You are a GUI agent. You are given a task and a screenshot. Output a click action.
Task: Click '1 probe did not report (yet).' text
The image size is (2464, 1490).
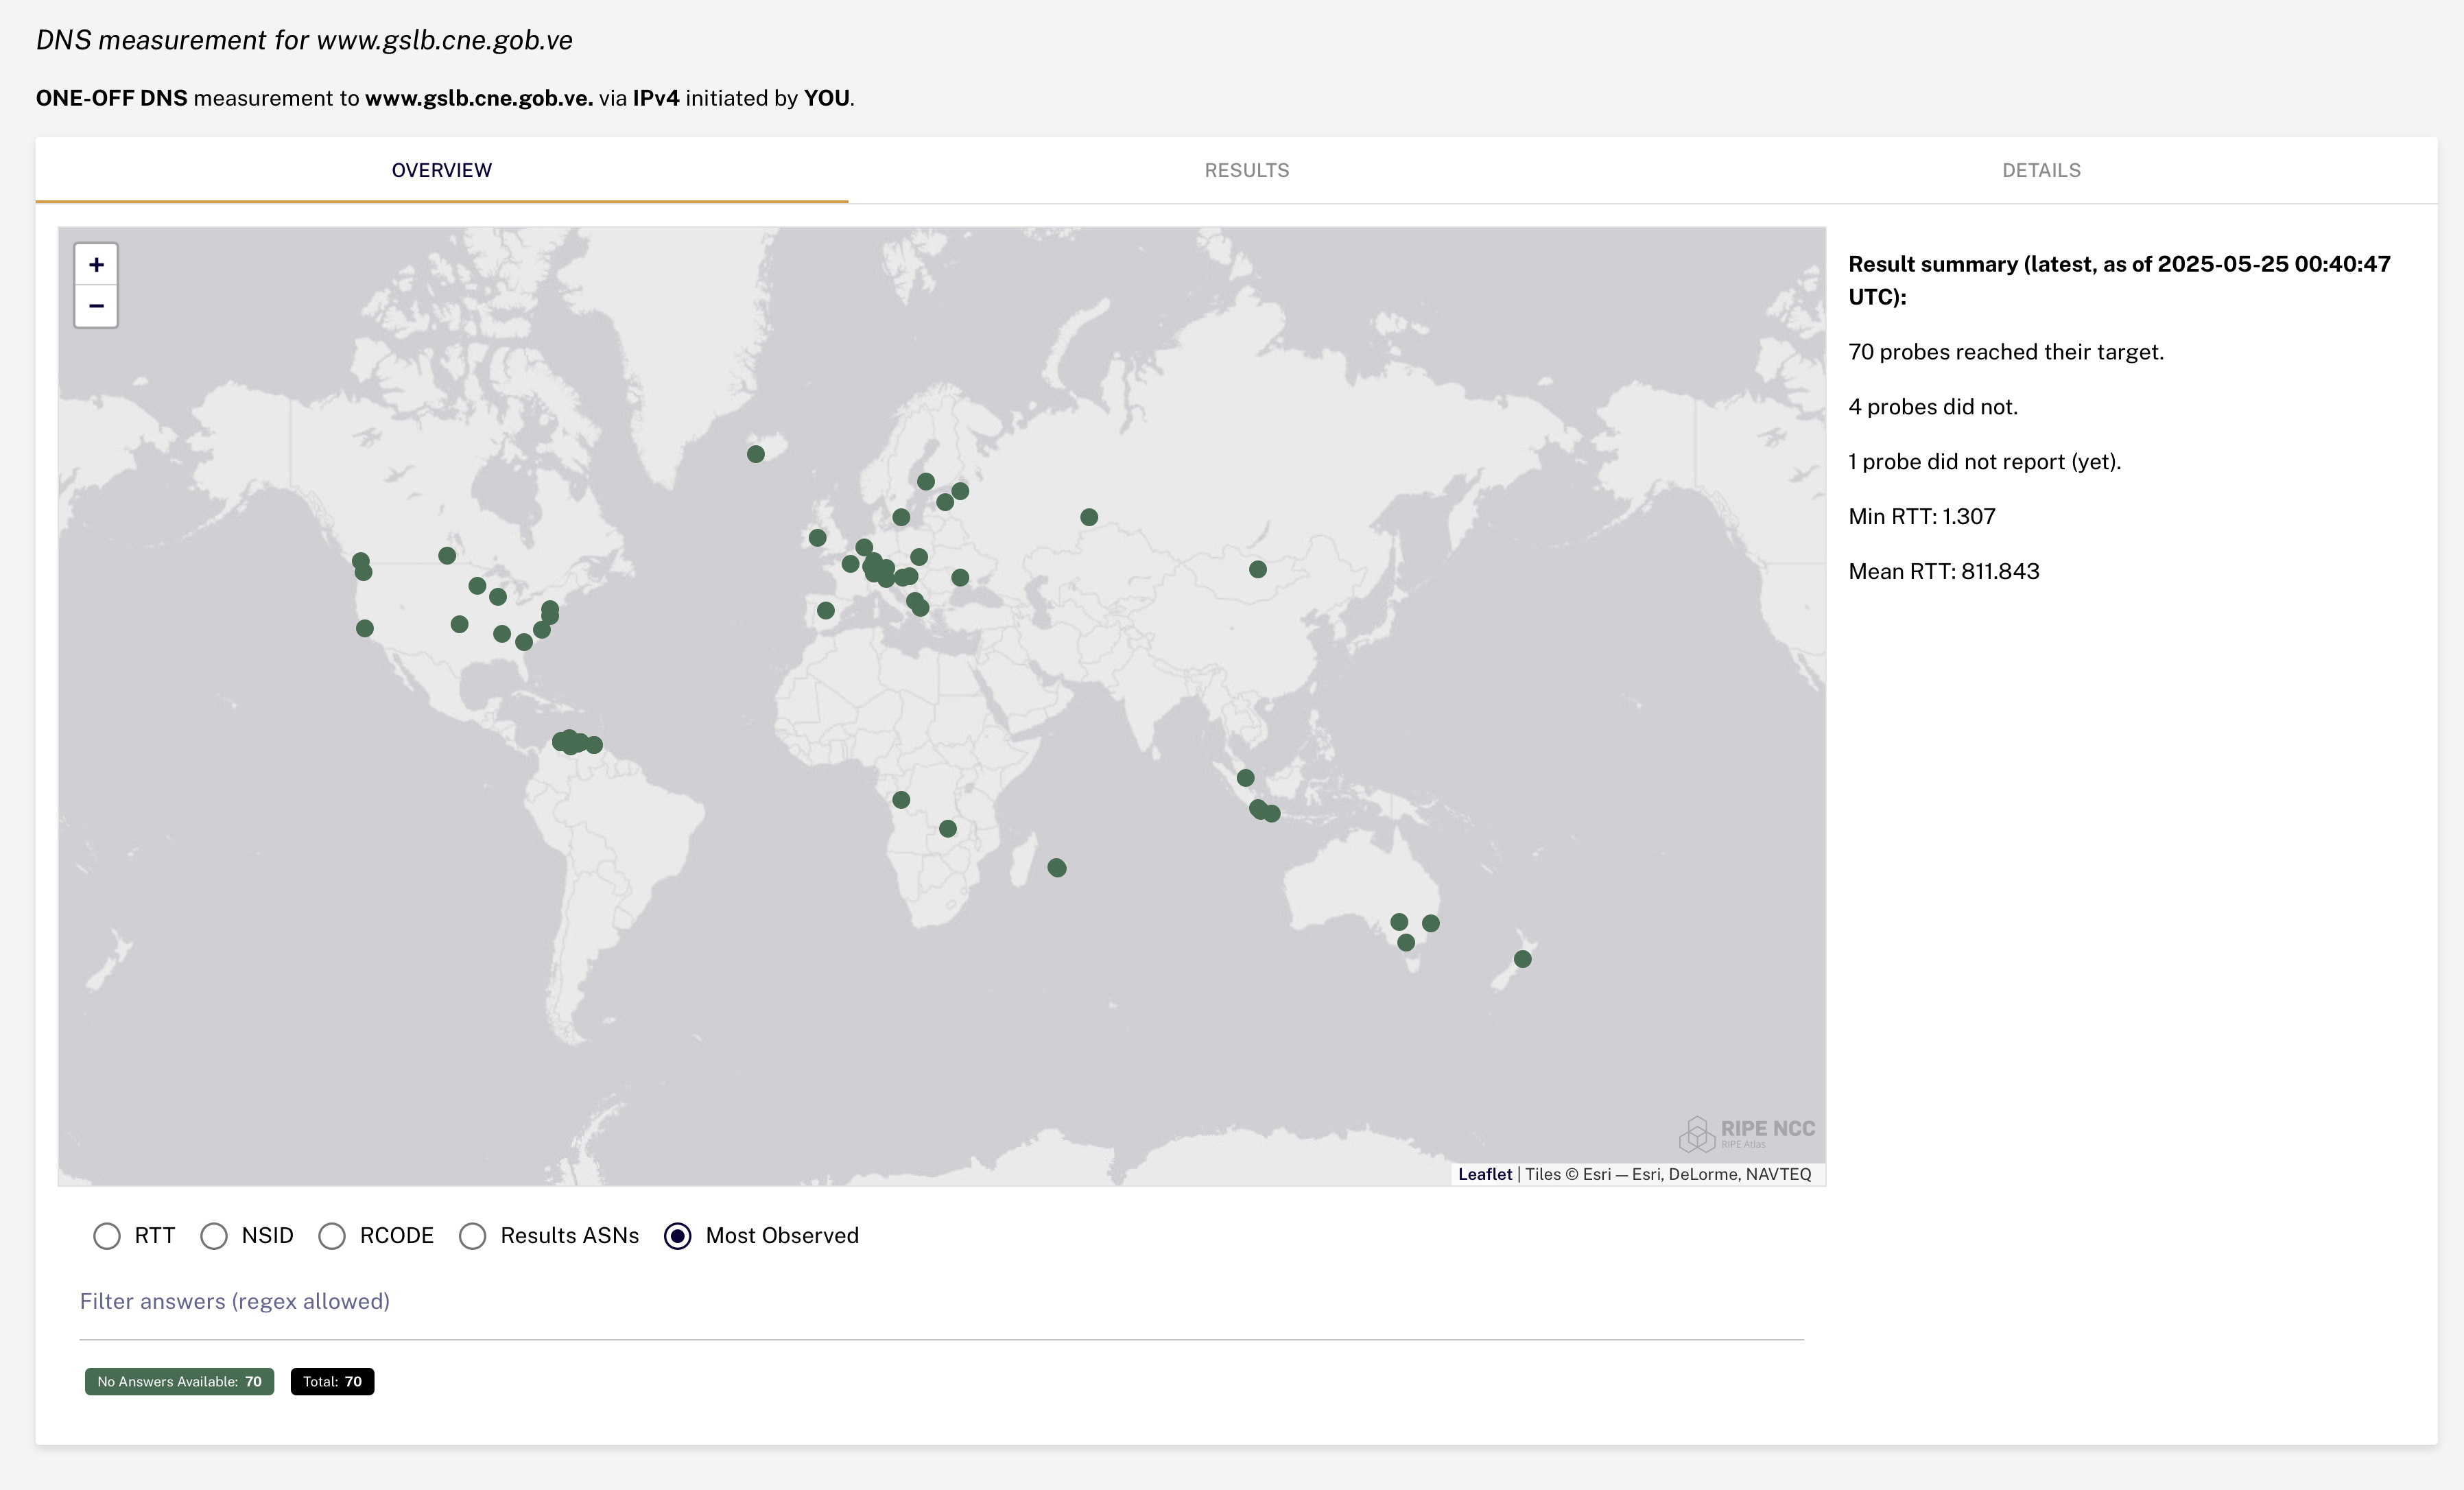1984,462
